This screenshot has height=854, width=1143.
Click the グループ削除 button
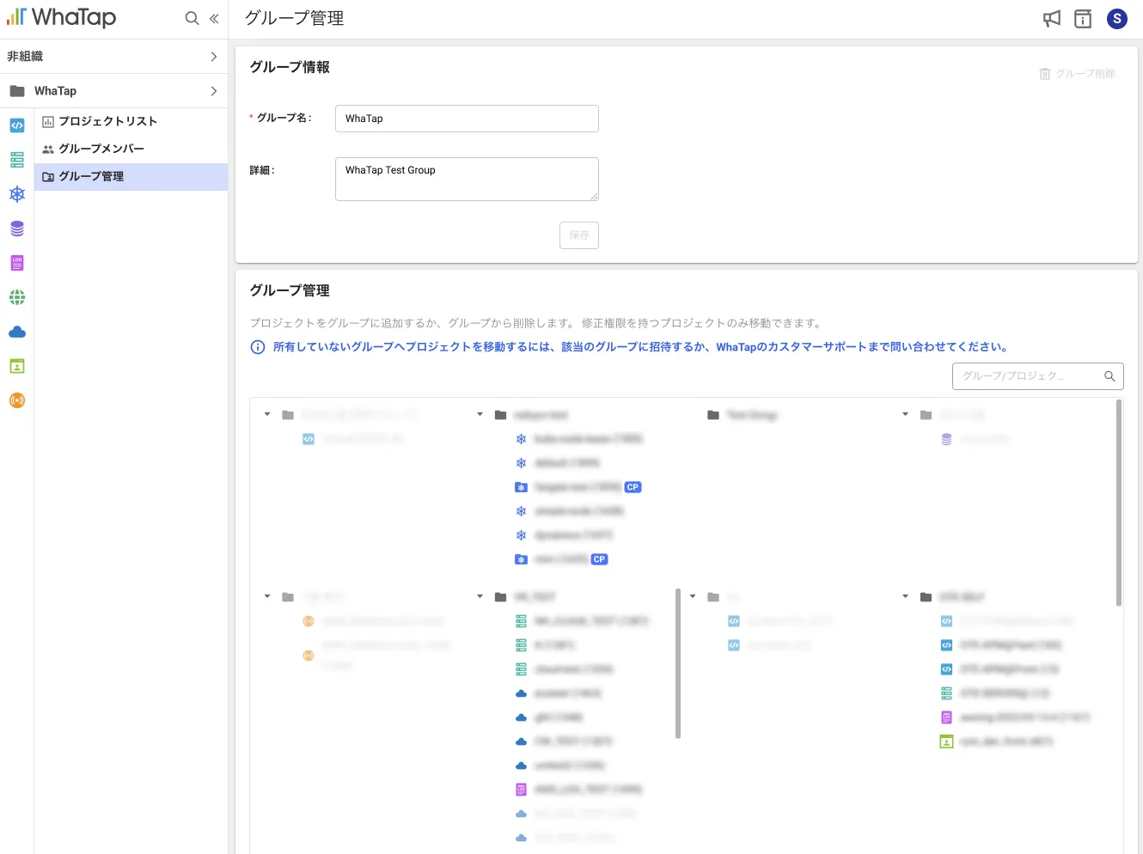[x=1078, y=74]
